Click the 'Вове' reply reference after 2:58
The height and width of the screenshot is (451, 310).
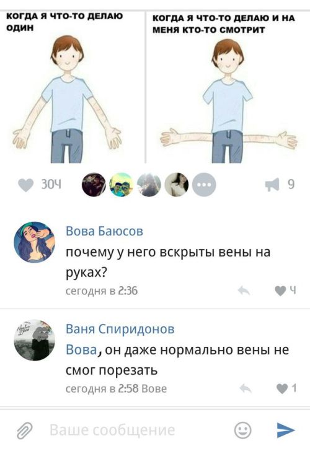[x=154, y=388]
